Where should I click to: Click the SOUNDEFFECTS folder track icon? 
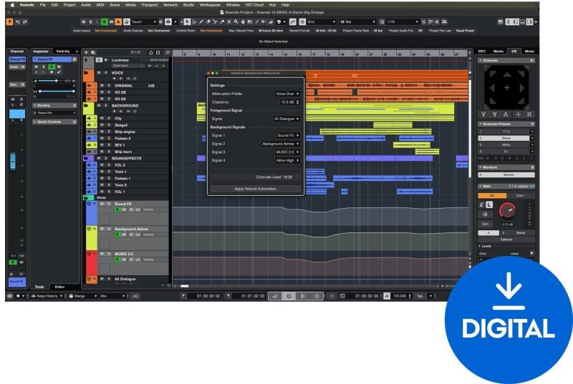(x=87, y=158)
